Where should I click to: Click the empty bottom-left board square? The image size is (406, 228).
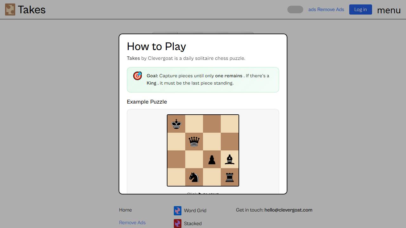point(176,177)
